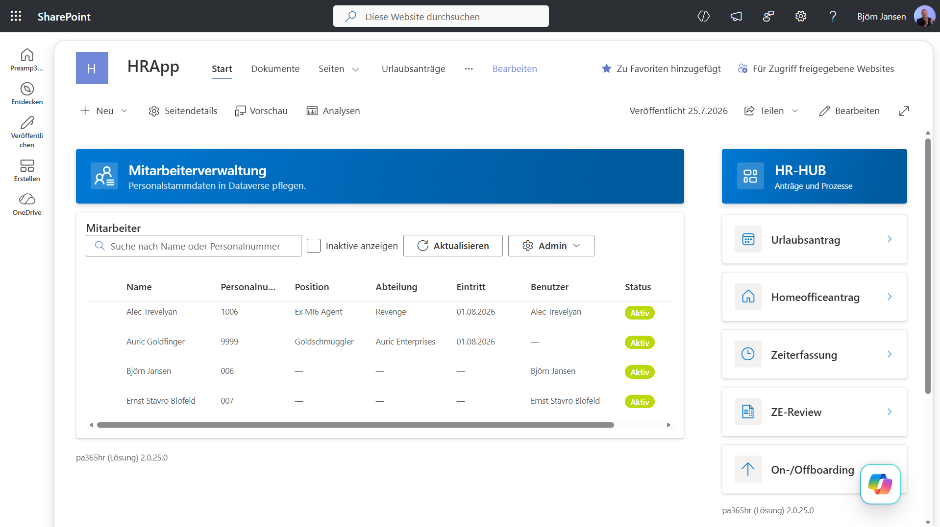
Task: Open the Settings gear in top bar
Action: pyautogui.click(x=800, y=16)
